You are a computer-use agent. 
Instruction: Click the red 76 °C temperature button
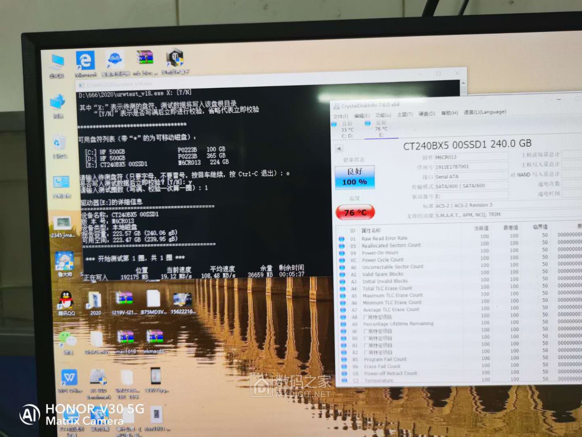pos(355,212)
